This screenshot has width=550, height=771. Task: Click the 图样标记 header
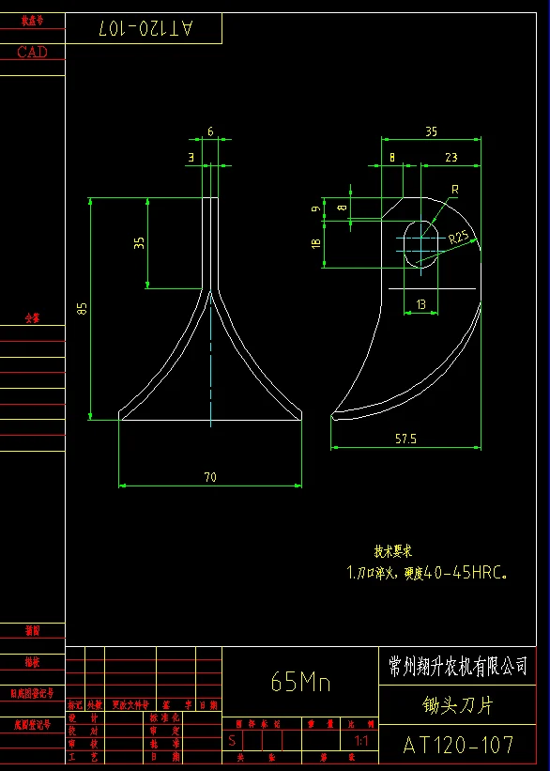click(x=258, y=724)
